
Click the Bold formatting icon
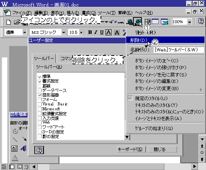tap(90, 32)
